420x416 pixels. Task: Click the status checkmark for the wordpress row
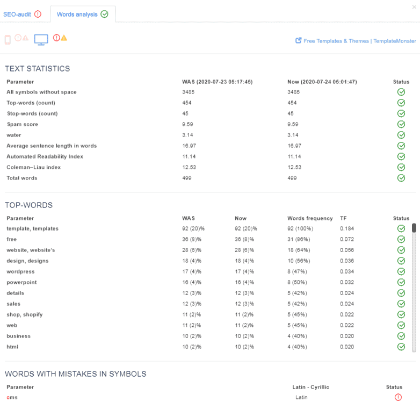coord(401,271)
